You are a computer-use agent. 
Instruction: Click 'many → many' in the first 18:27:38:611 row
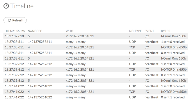[x=75, y=42]
